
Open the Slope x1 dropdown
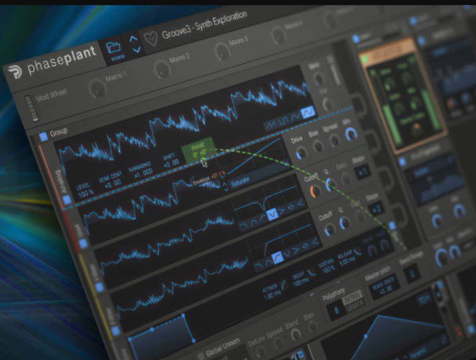(x=363, y=172)
